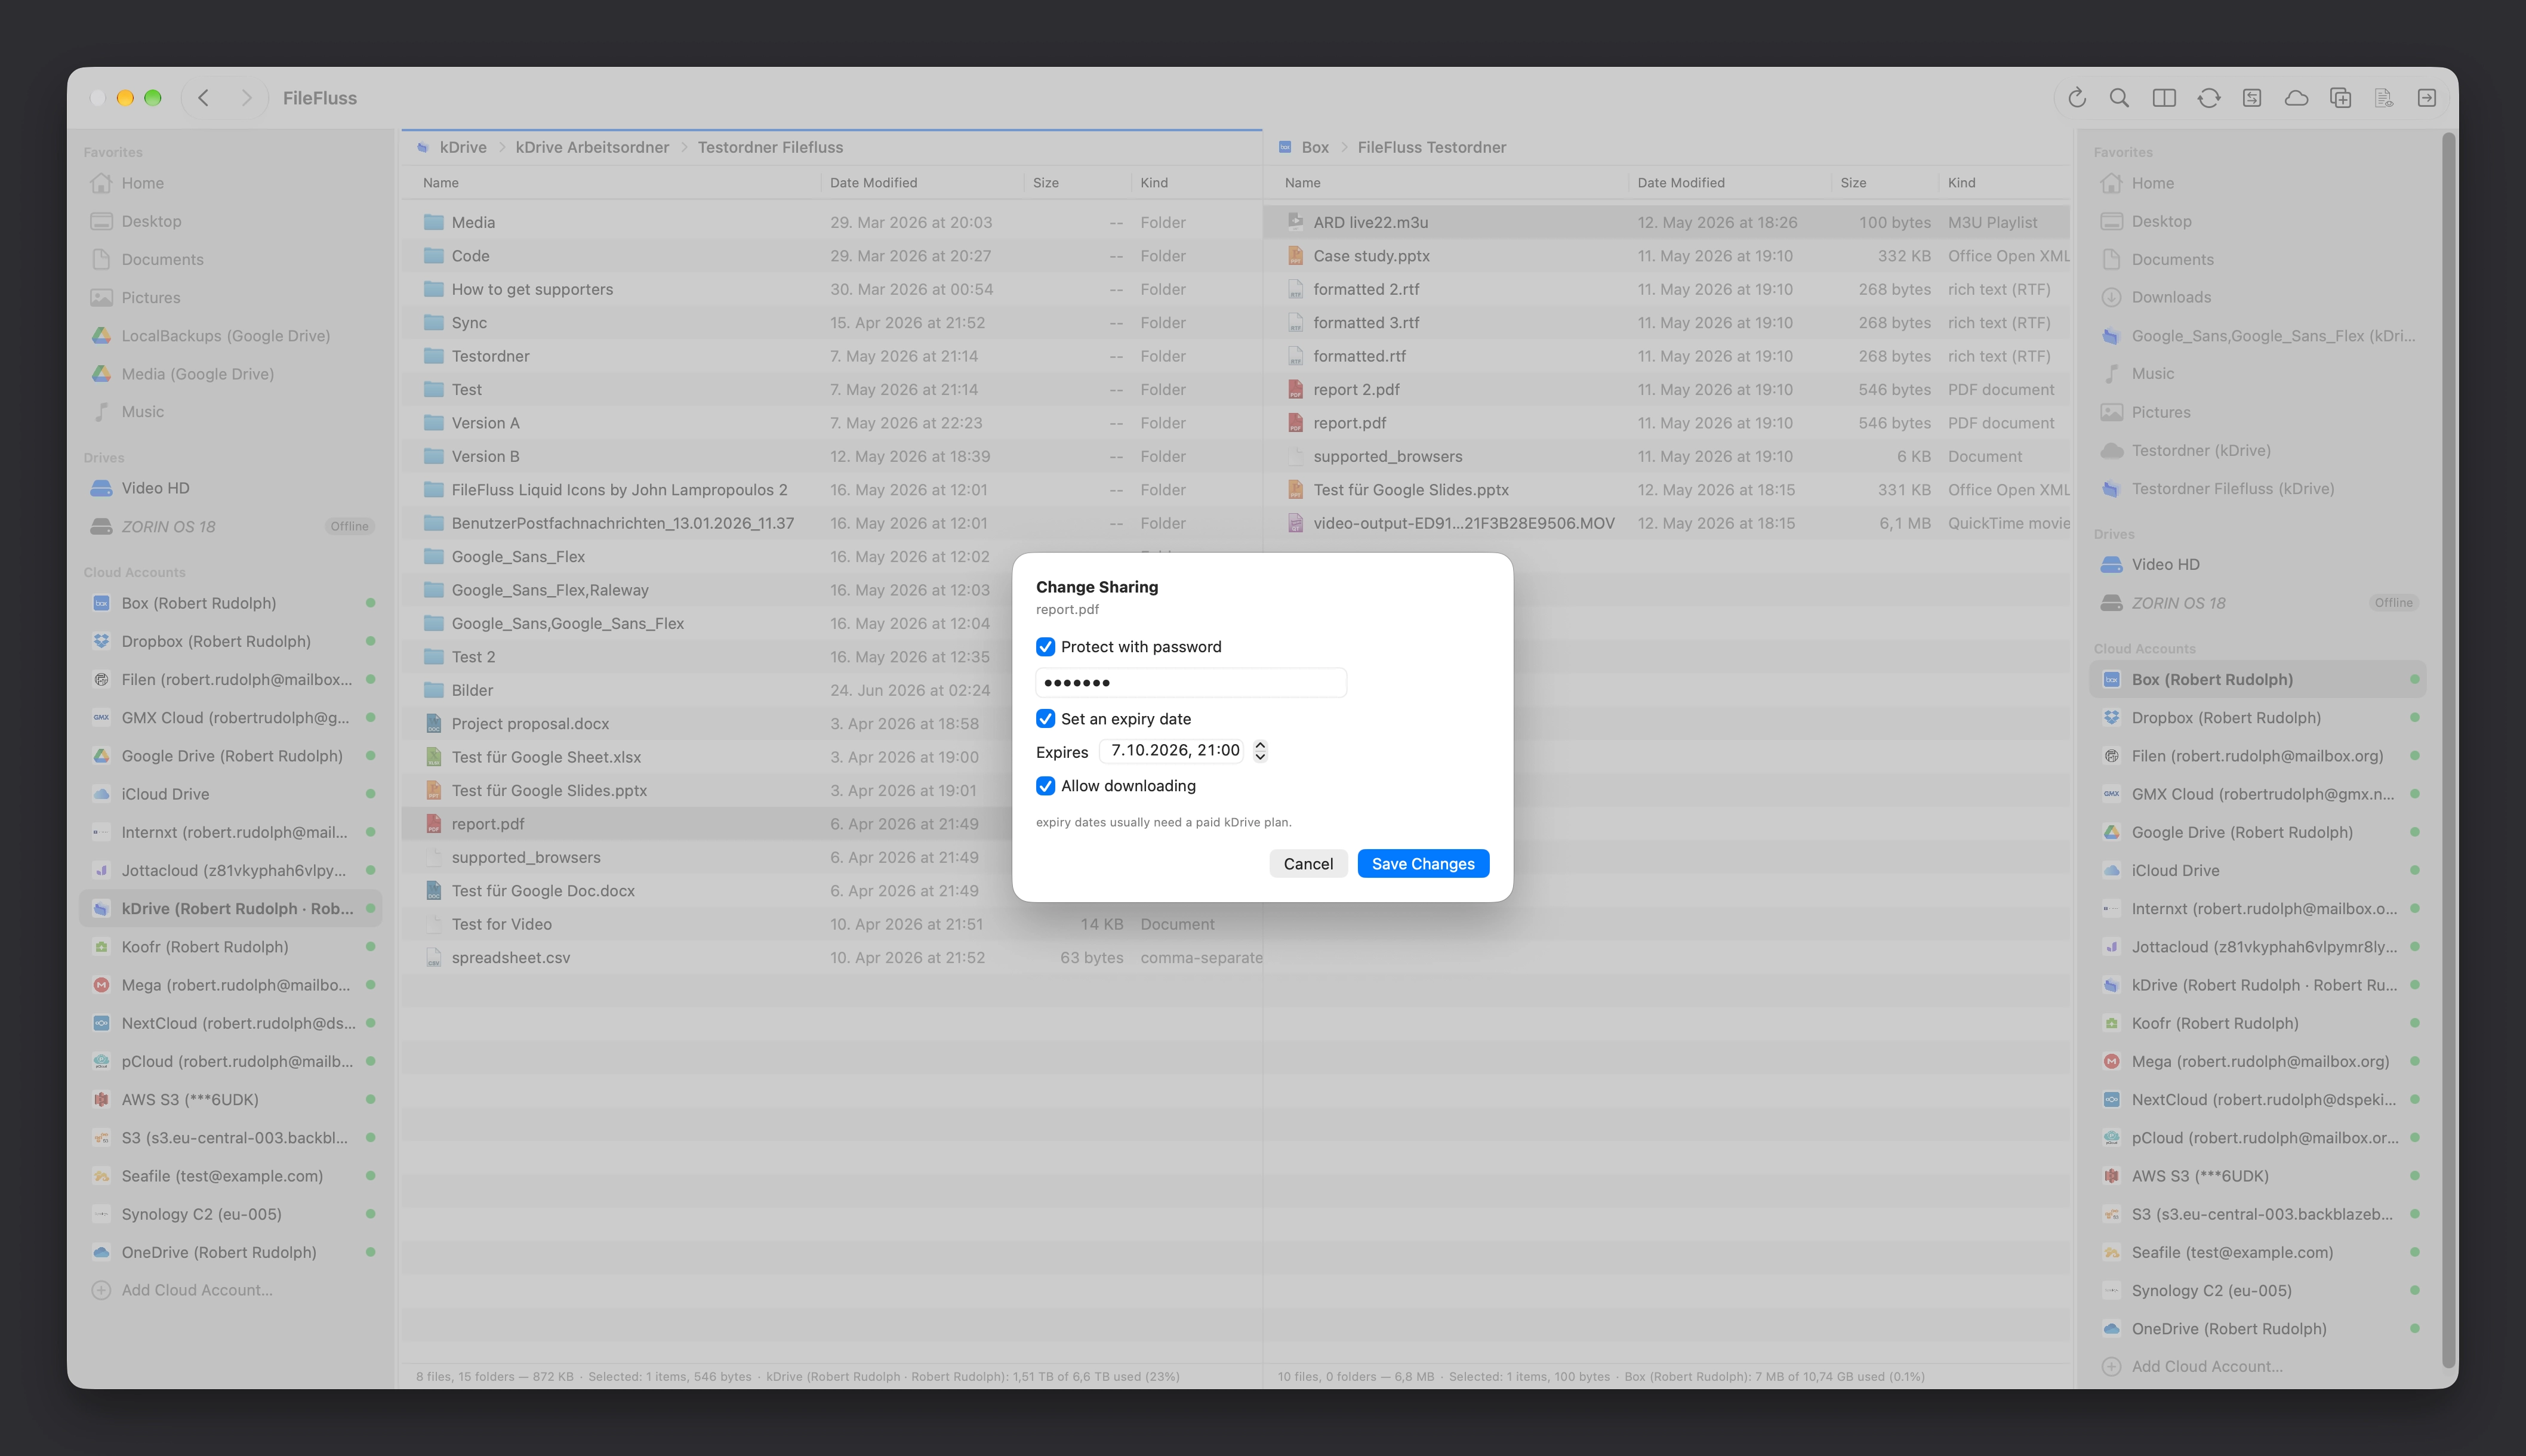Image resolution: width=2526 pixels, height=1456 pixels.
Task: Toggle Allow downloading checkbox
Action: tap(1045, 786)
